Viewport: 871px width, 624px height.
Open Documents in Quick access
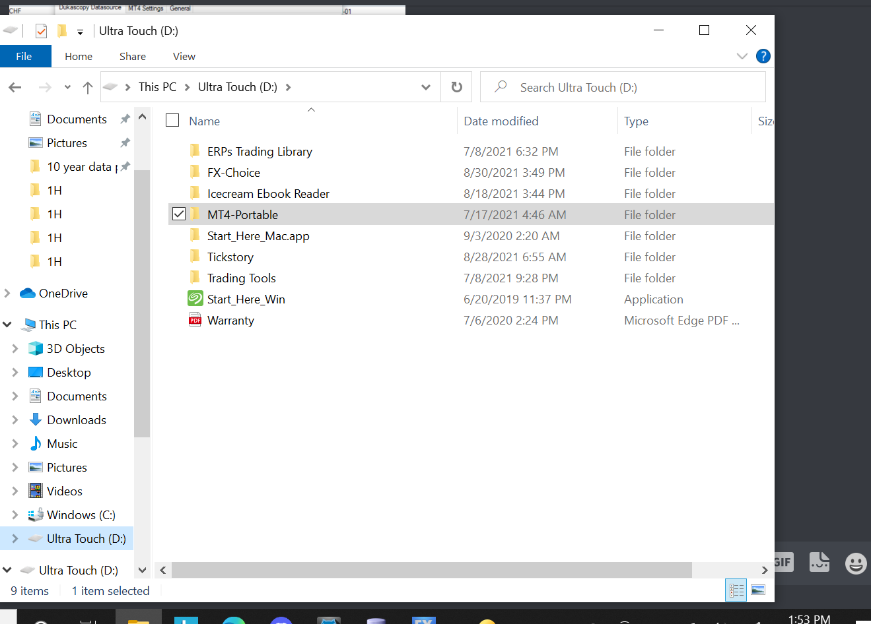click(x=77, y=119)
